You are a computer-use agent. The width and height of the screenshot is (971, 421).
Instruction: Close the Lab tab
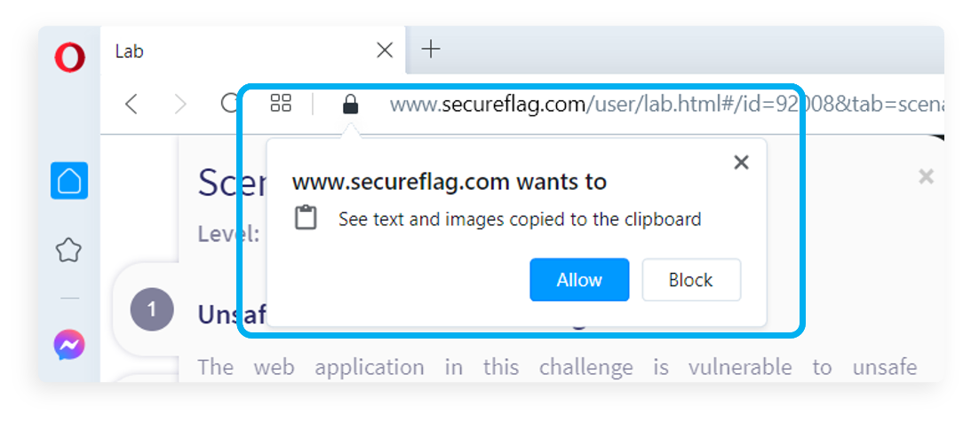385,51
